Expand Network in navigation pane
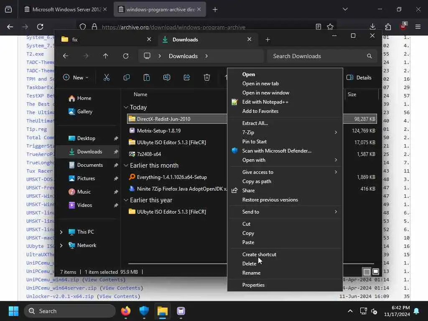The width and height of the screenshot is (428, 321). [x=61, y=245]
